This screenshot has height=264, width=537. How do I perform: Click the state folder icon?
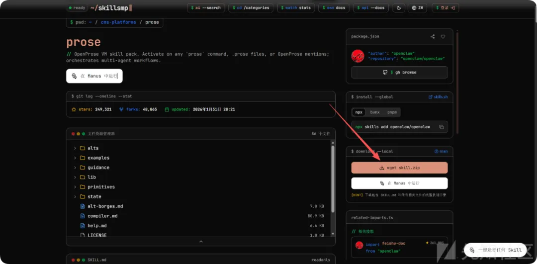tap(82, 196)
